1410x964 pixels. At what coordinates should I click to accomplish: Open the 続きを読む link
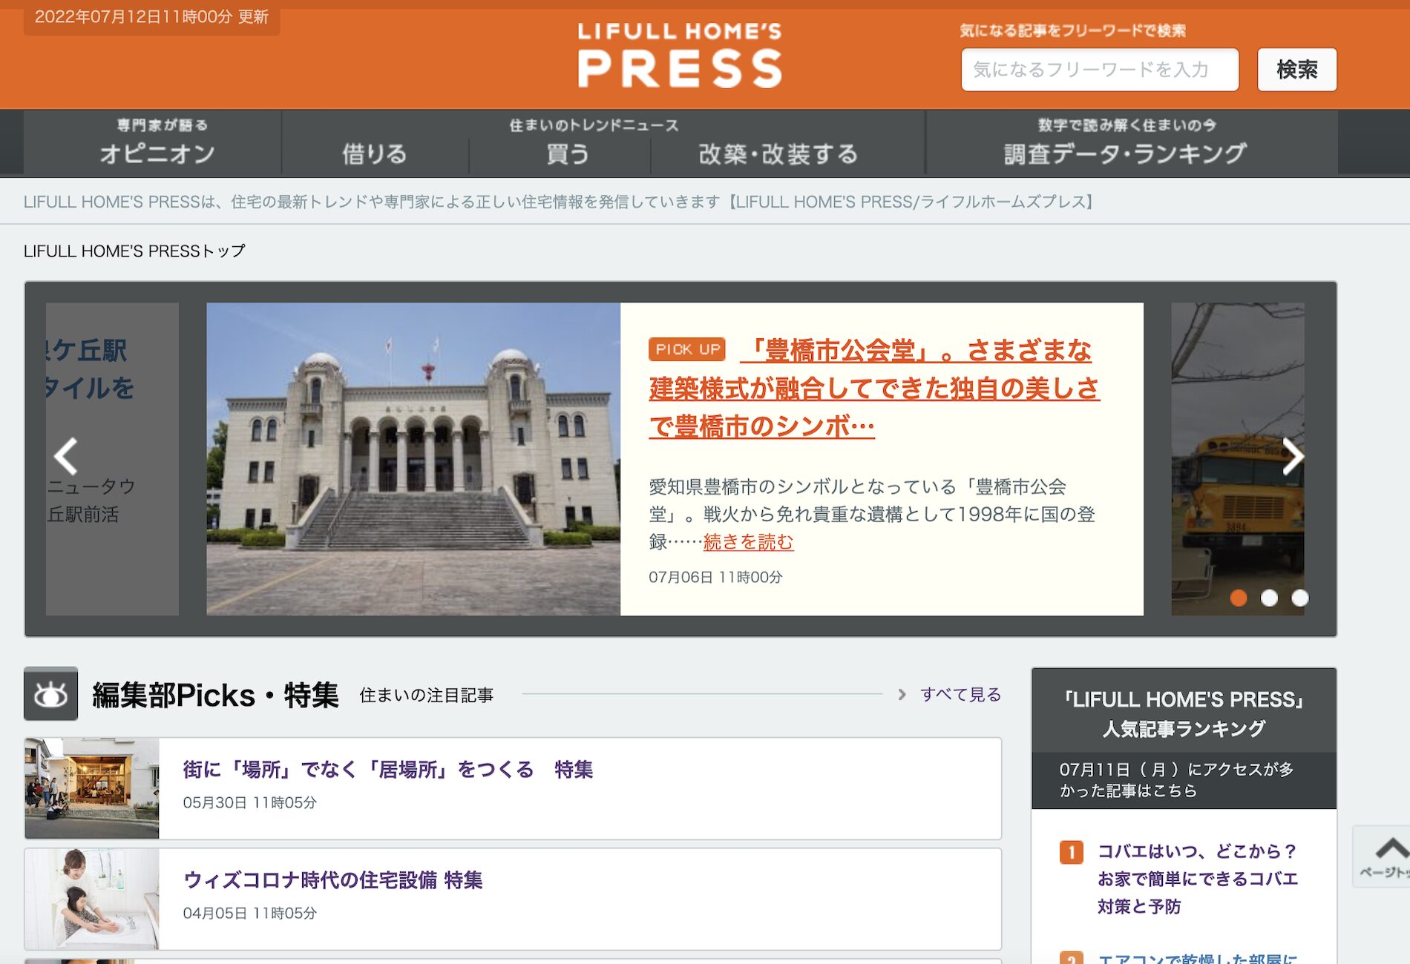point(747,543)
